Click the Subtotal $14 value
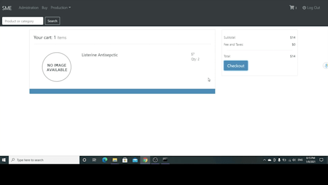Screen dimensions: 328x185 click(293, 38)
